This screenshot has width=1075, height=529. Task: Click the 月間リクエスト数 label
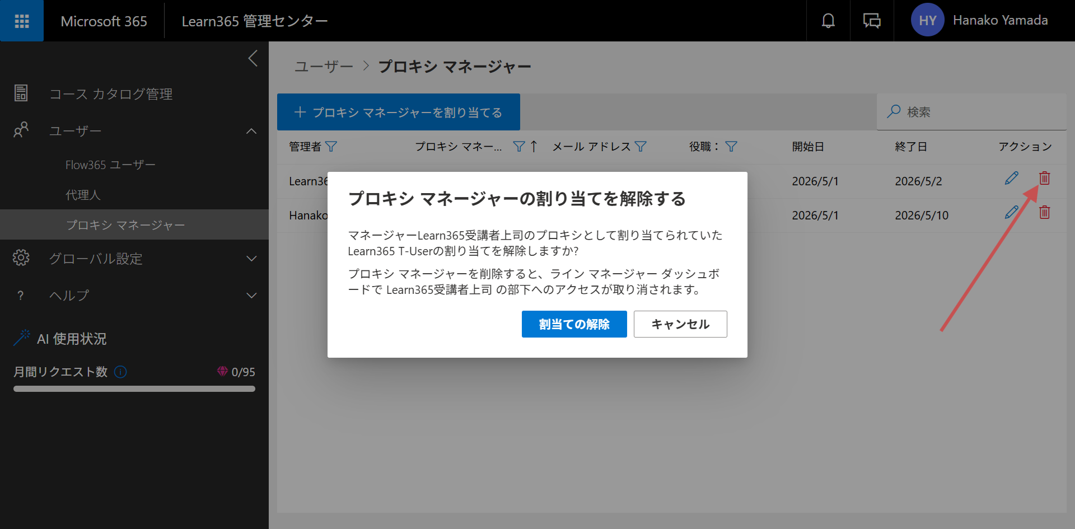coord(60,372)
